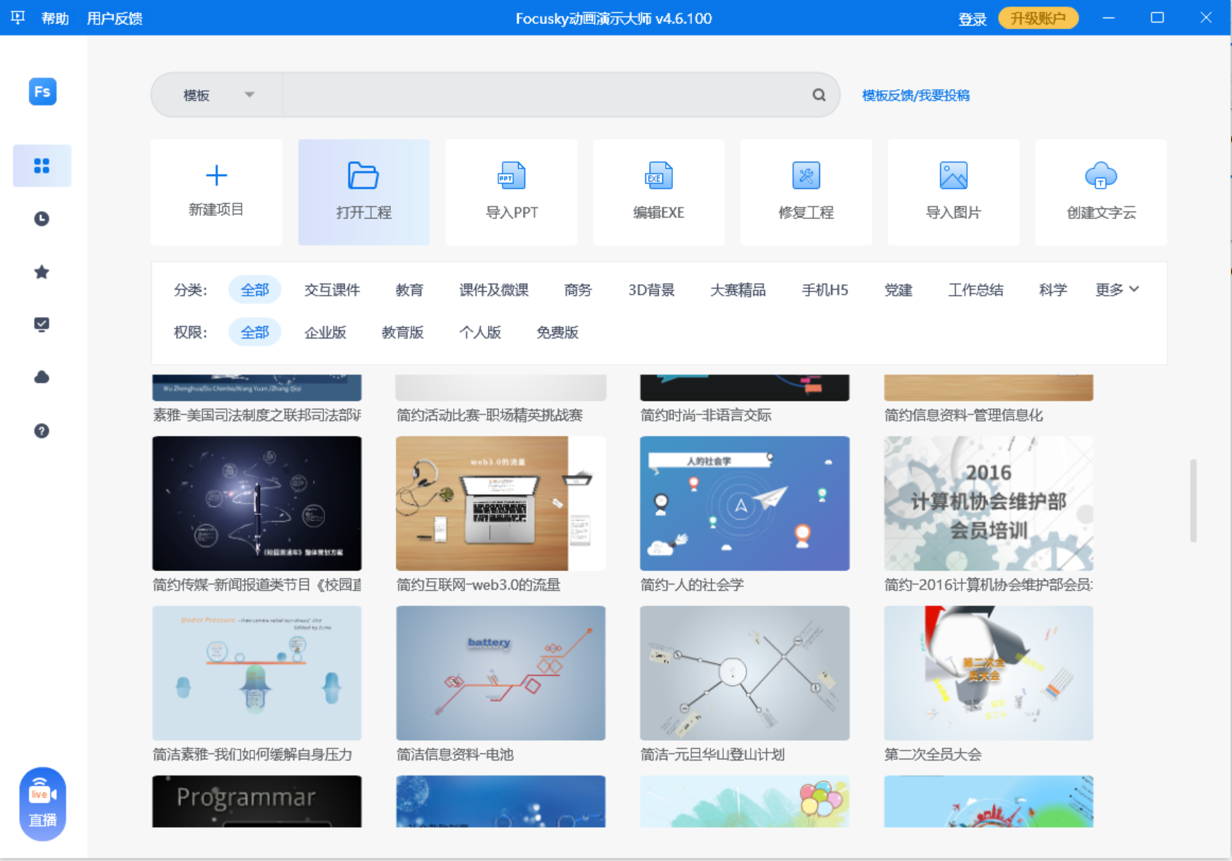Screen dimensions: 1232x861
Task: Click the Fs logo icon in sidebar
Action: tap(42, 91)
